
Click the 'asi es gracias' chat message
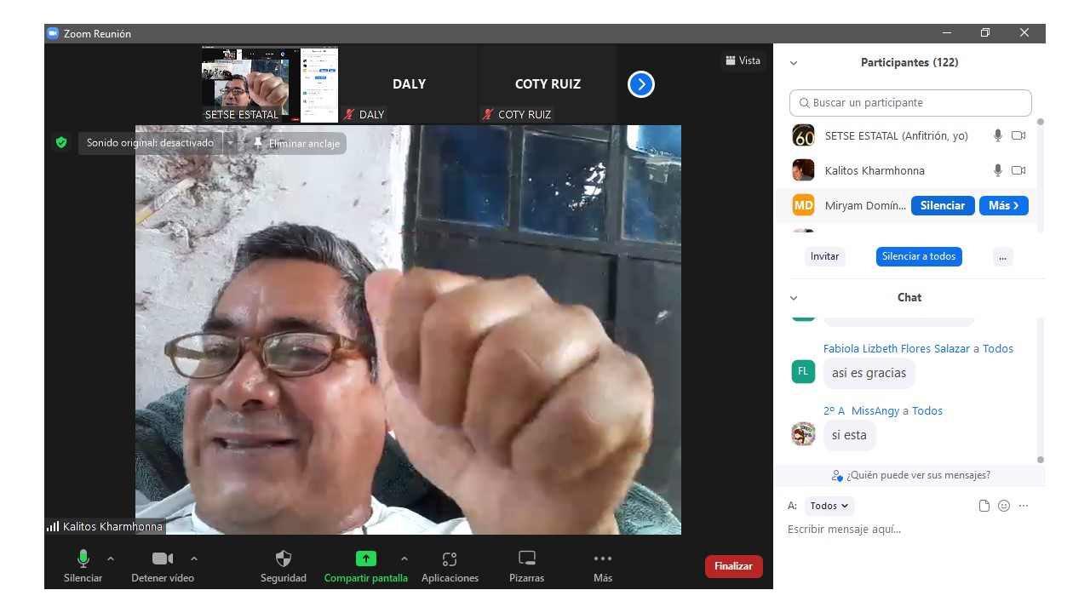[869, 373]
